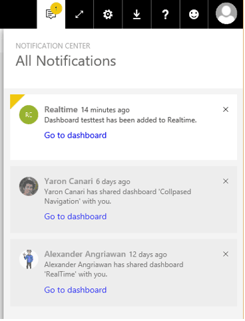Go to dashboard from Realtime notification
Screen dimensions: 245x321
point(75,135)
